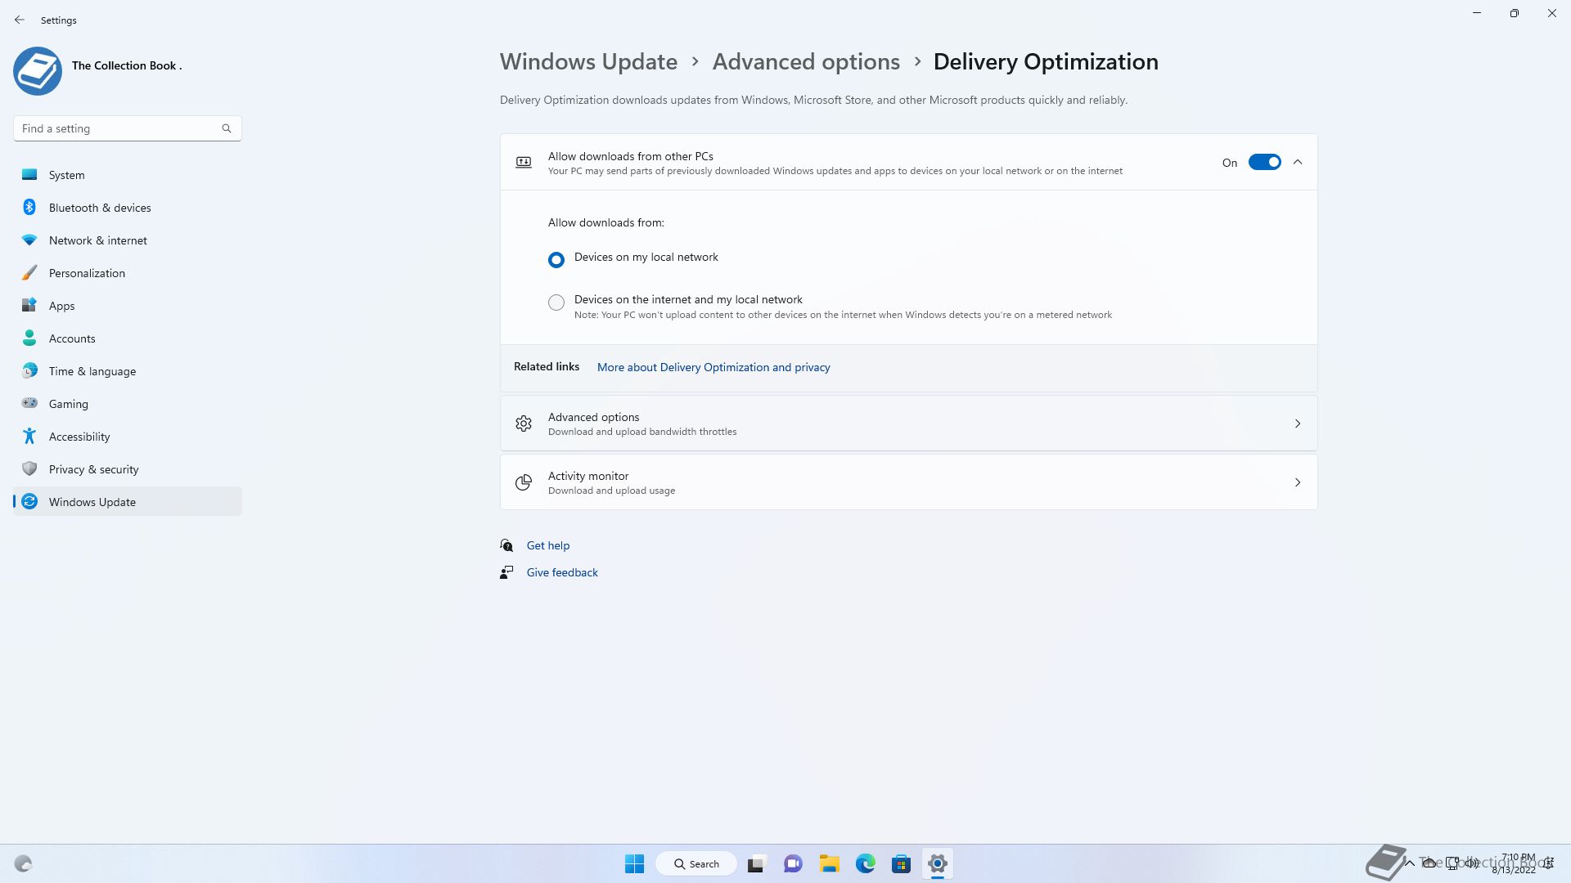This screenshot has height=883, width=1571.
Task: Open Gaming settings
Action: [128, 404]
